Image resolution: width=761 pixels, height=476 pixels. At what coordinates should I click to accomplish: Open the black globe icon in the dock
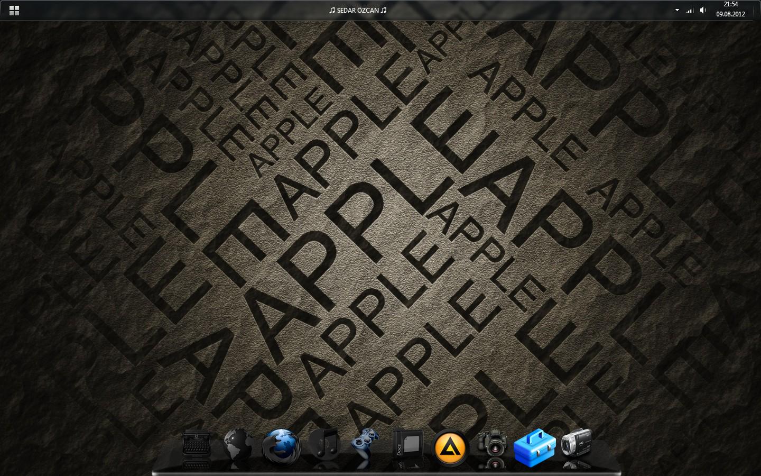pyautogui.click(x=238, y=445)
